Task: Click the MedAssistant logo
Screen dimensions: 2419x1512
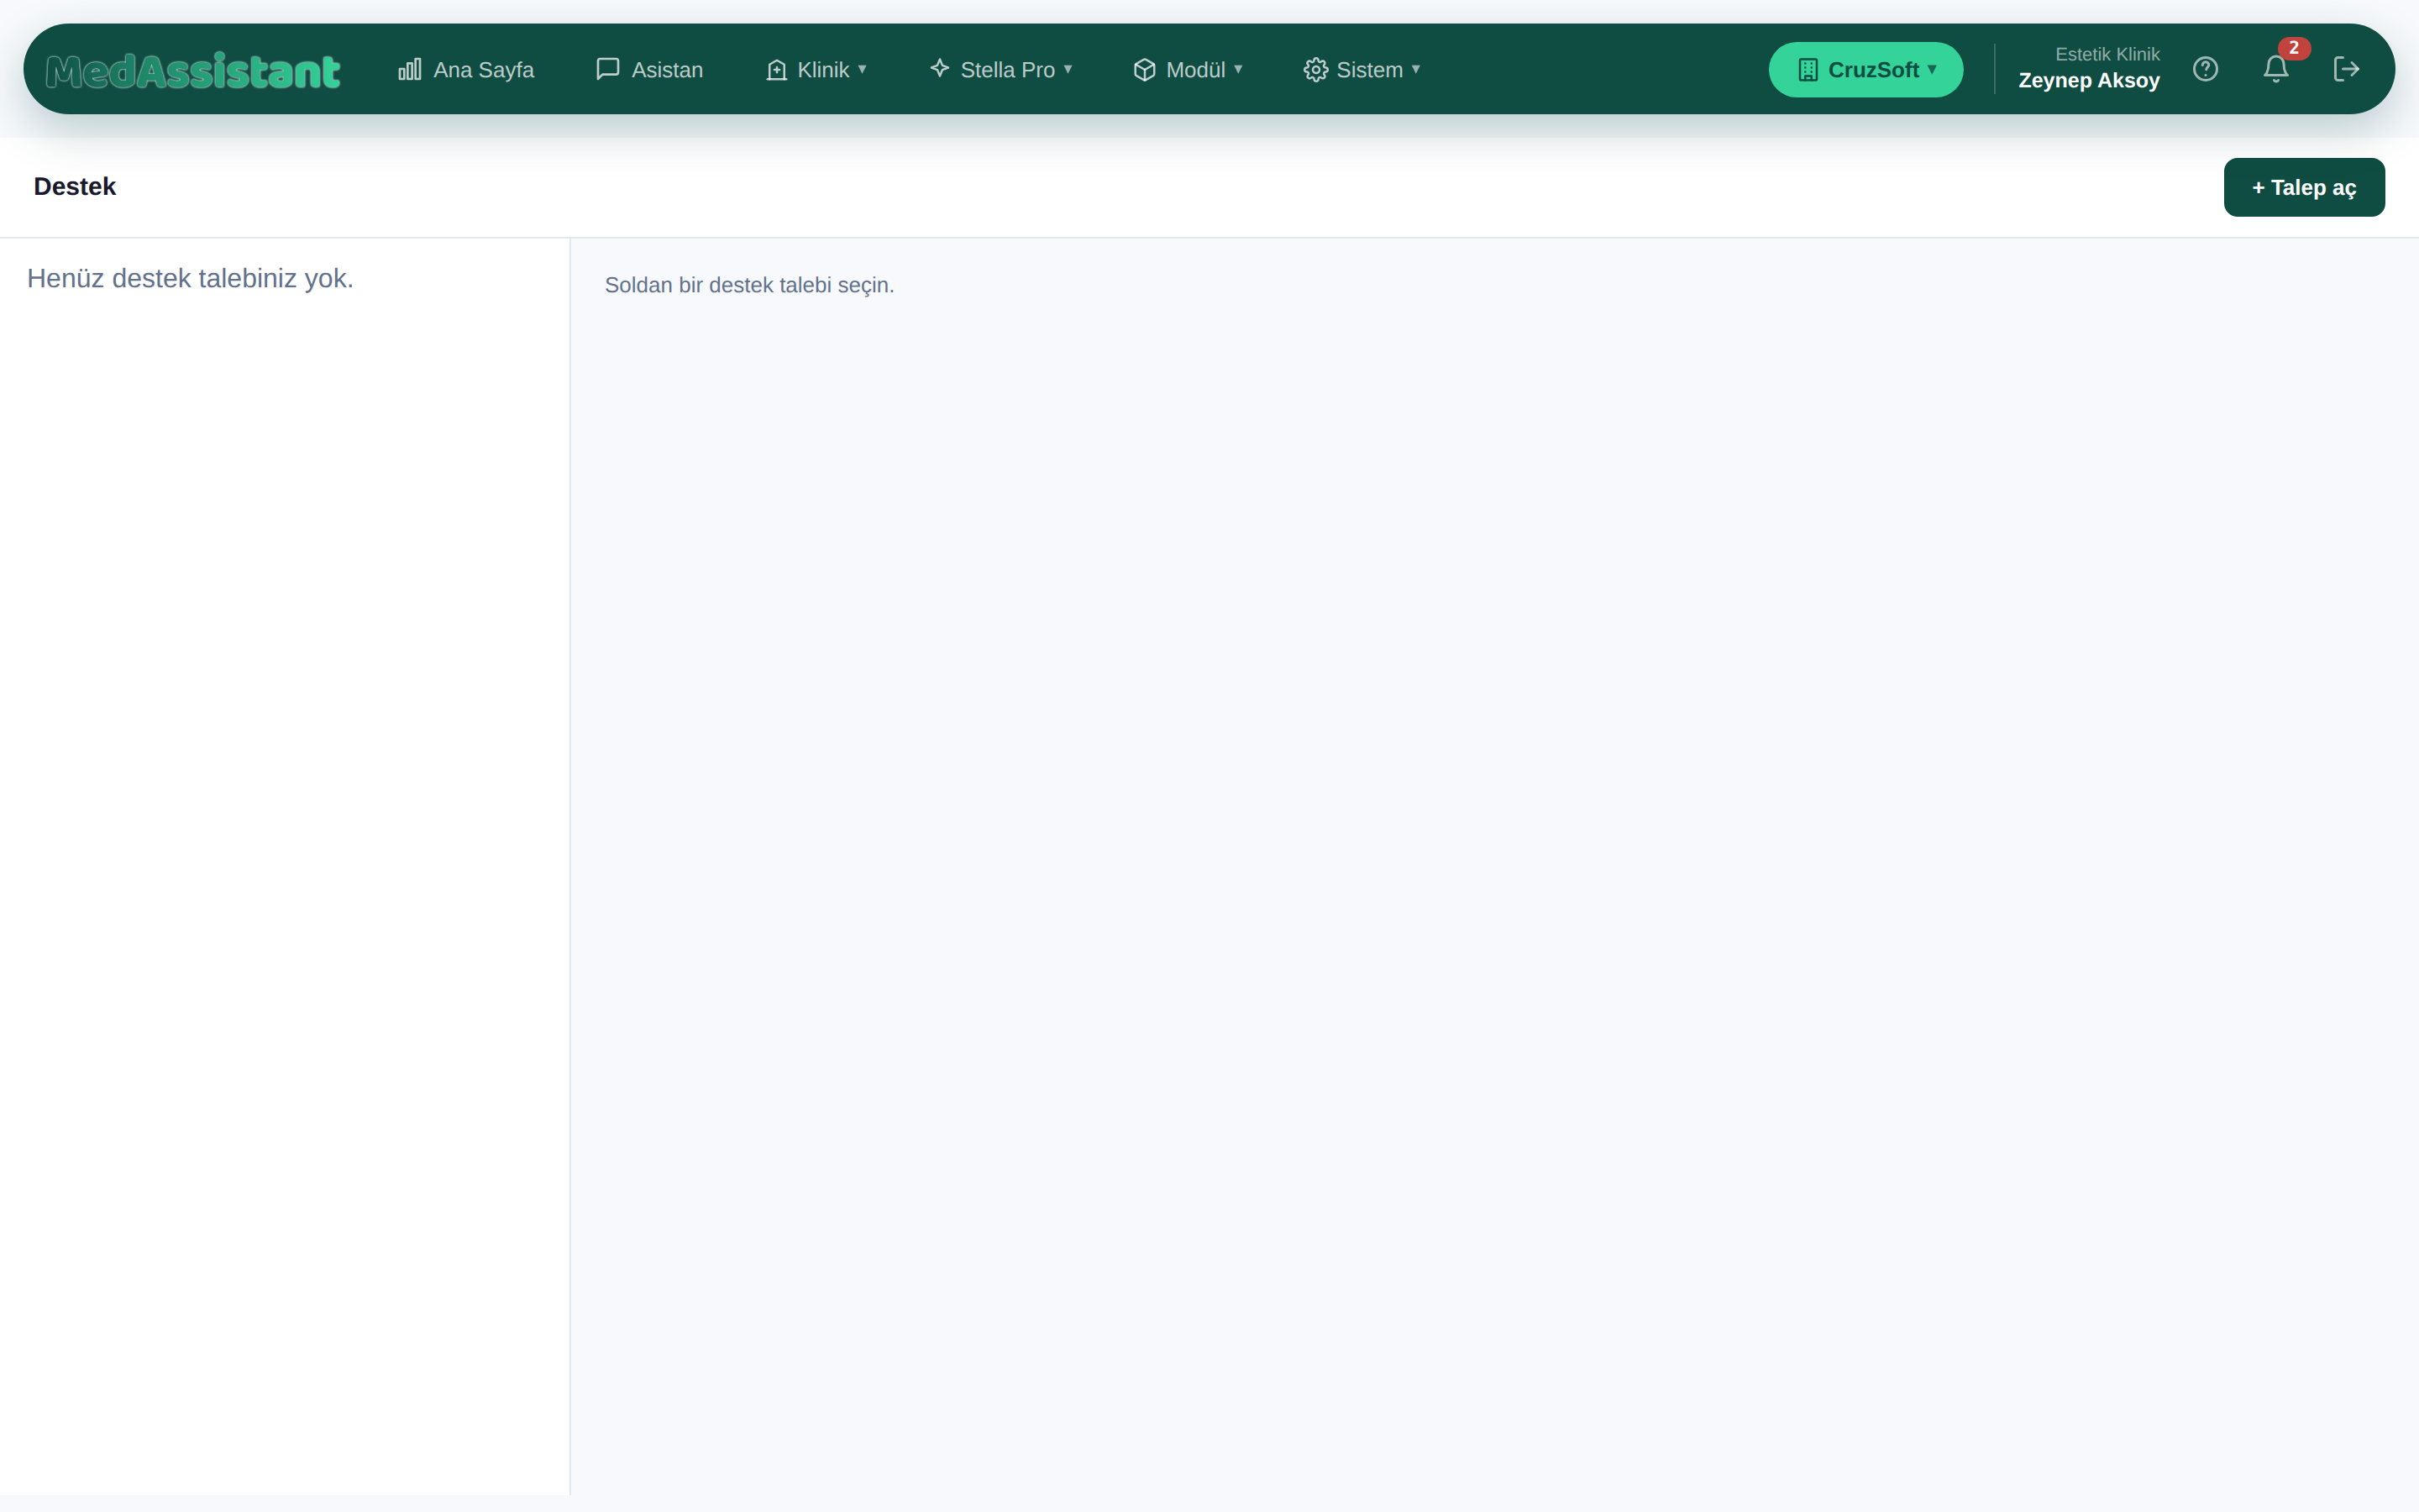Action: click(193, 70)
